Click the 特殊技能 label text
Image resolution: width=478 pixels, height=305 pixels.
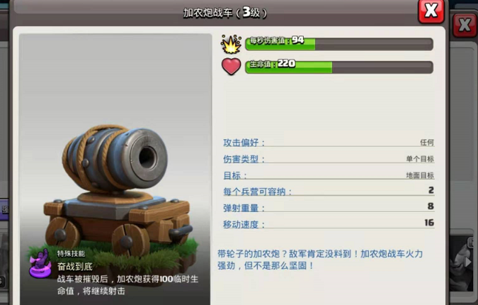pos(71,254)
